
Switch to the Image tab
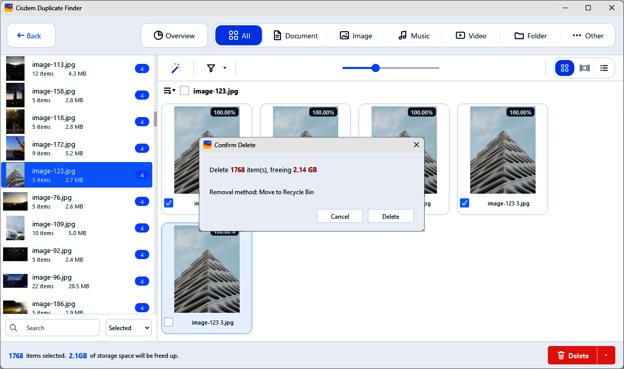[x=356, y=36]
